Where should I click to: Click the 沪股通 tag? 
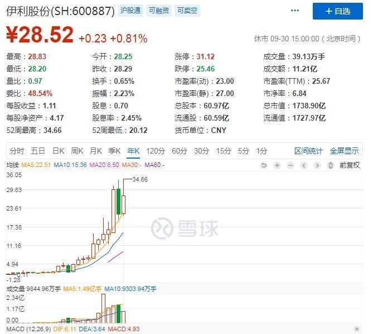(130, 11)
